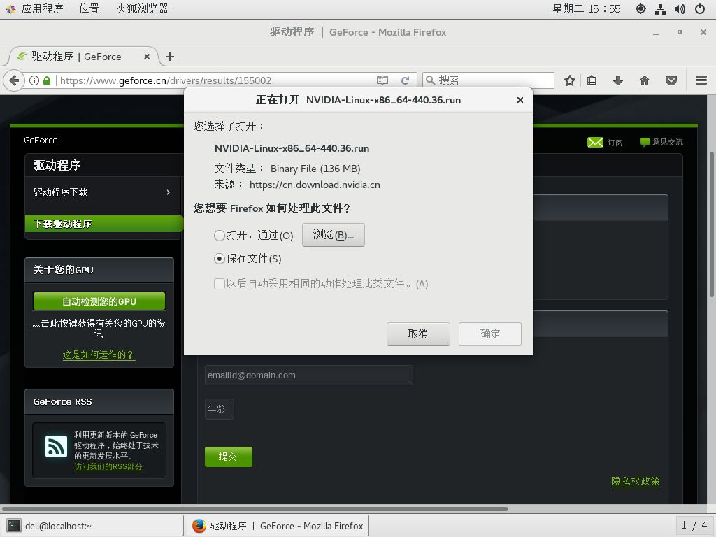Bookmark this page with the star icon
This screenshot has width=716, height=537.
569,81
